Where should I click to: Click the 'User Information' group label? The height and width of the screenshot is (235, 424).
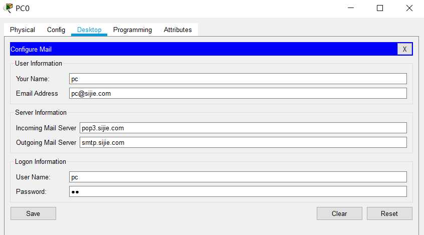[x=39, y=63]
